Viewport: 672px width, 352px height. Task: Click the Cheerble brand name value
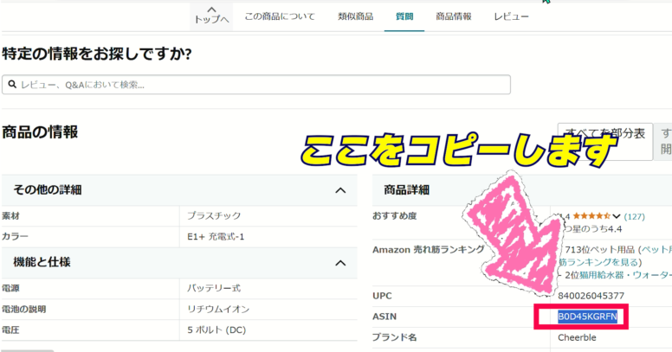click(577, 337)
